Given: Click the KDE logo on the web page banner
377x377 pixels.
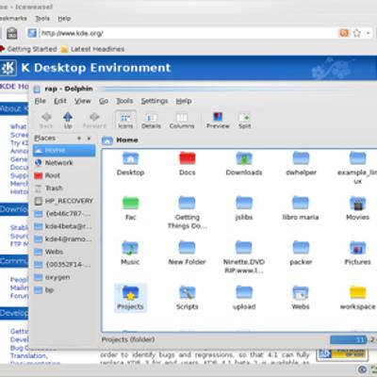Looking at the screenshot, I should (8, 68).
